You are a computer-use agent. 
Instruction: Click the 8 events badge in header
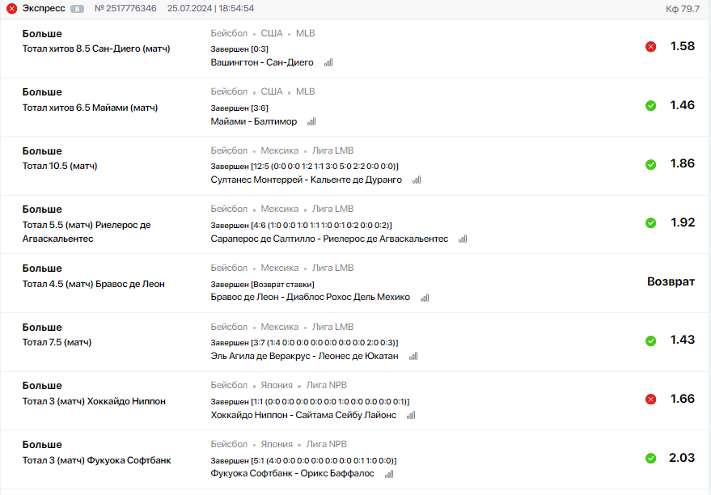click(77, 9)
